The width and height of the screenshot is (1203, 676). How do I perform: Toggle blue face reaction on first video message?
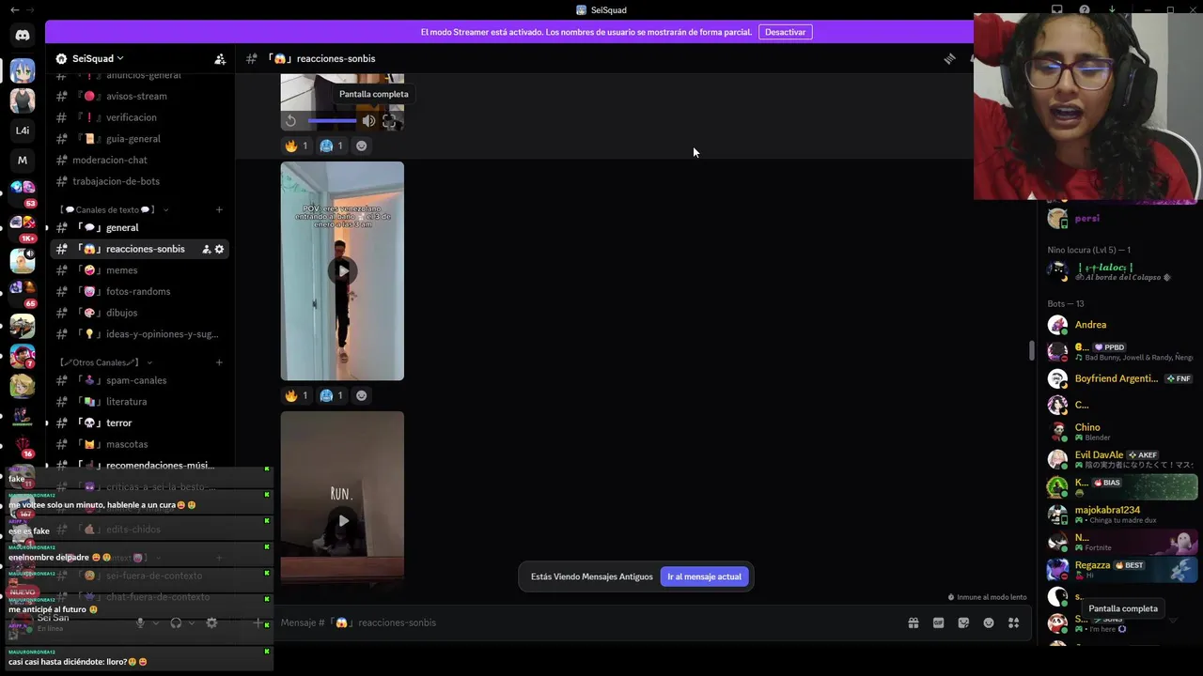point(332,146)
